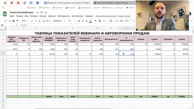Open text rotation options
Image resolution: width=194 pixels, height=109 pixels.
coord(127,21)
